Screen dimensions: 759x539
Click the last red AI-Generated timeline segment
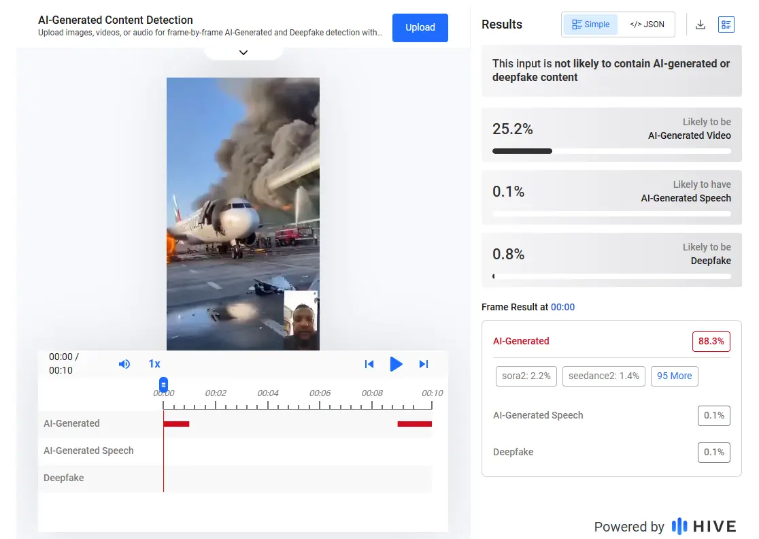[x=414, y=424]
